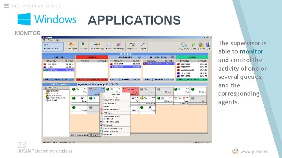Screen dimensions: 282x158
Task: Click the GROUPS tab above the tree
Action: (50, 88)
